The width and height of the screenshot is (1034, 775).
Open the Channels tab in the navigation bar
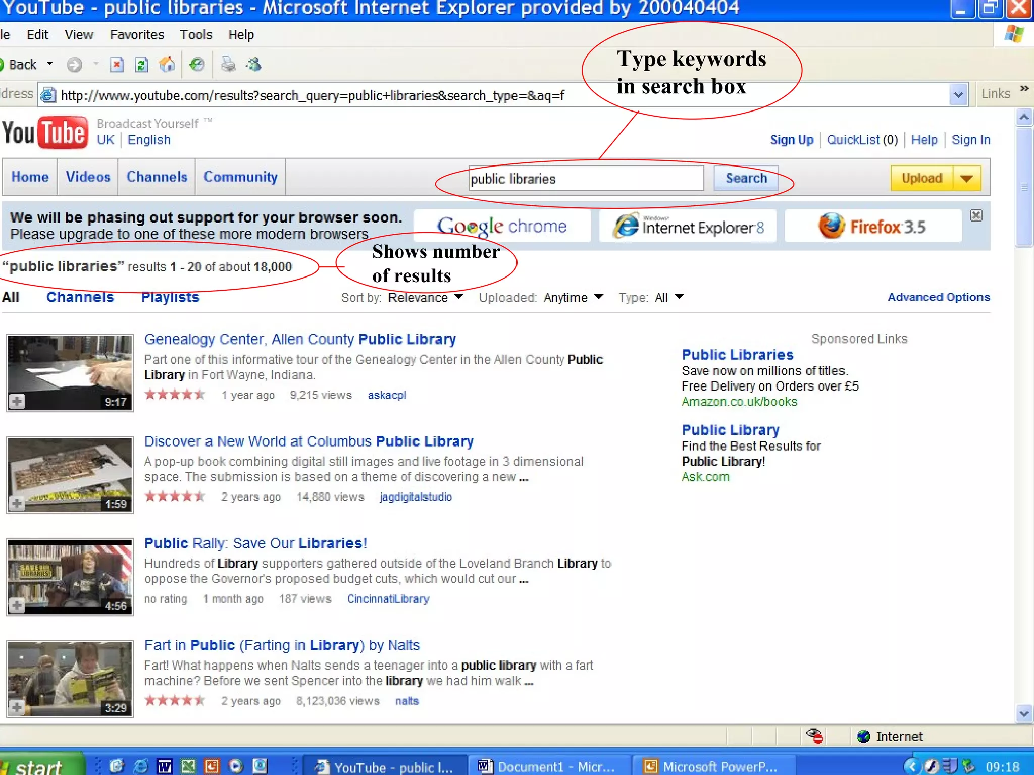[157, 177]
